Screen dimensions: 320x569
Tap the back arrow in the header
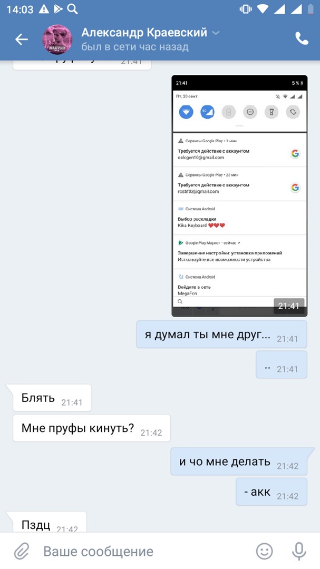(x=22, y=39)
